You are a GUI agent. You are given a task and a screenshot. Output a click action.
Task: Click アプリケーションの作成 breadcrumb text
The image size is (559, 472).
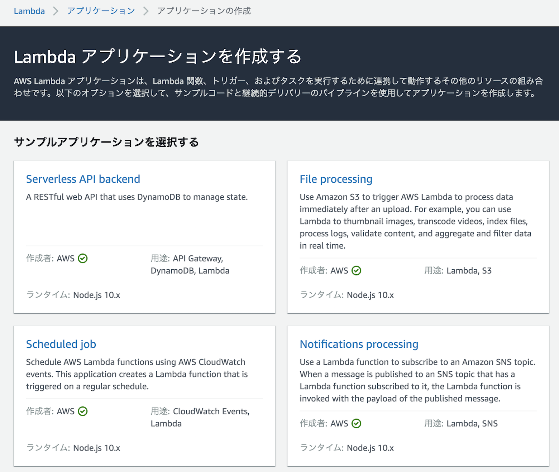coord(204,11)
